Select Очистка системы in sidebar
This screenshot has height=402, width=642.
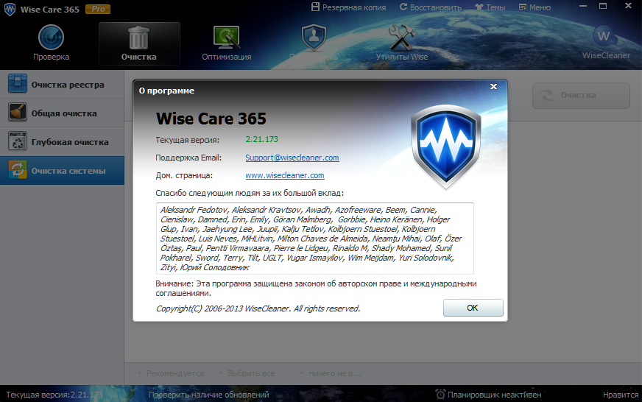[x=62, y=170]
